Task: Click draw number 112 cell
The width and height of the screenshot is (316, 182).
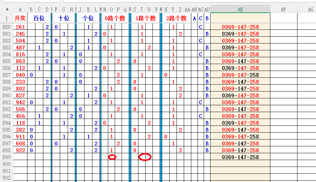Action: point(20,68)
